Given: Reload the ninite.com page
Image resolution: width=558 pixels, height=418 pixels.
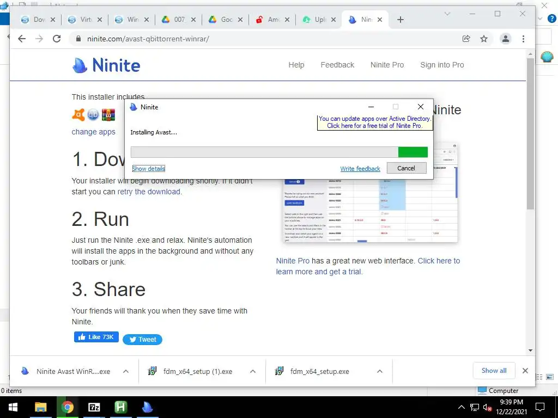Looking at the screenshot, I should (57, 39).
